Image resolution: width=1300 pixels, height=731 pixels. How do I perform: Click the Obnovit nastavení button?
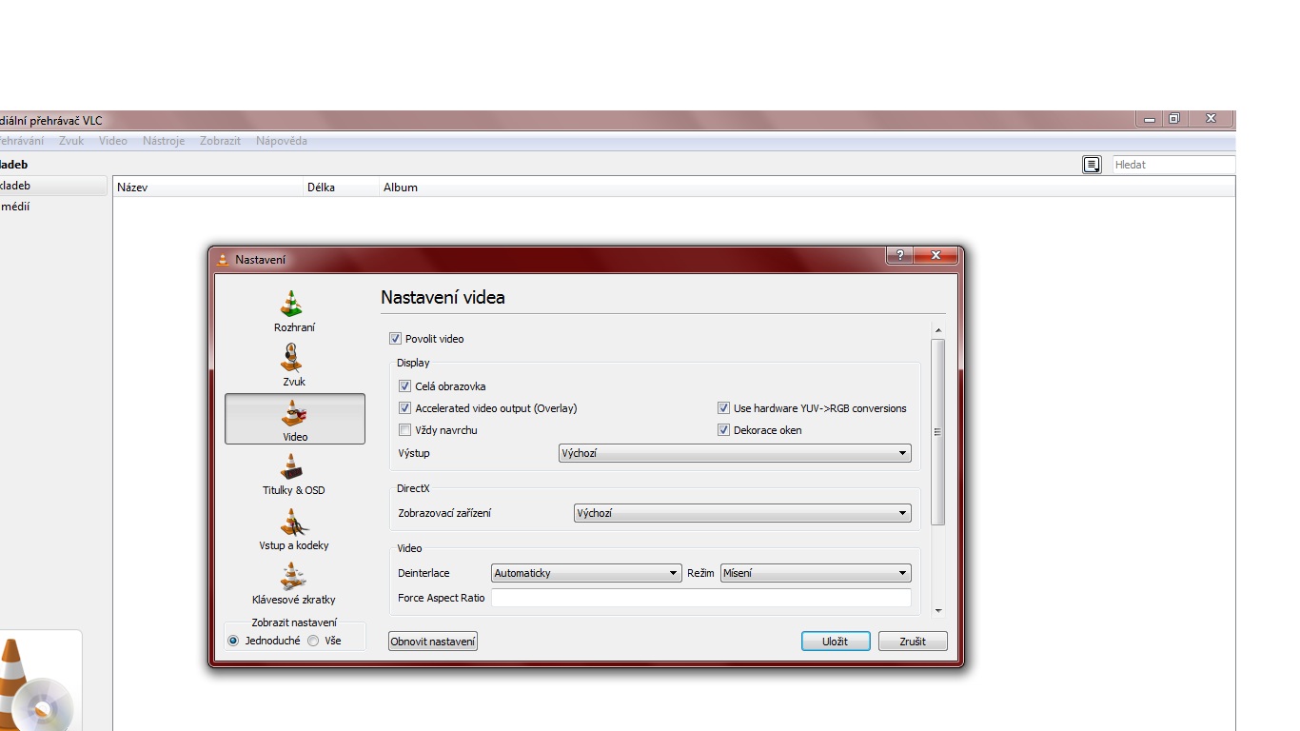(432, 642)
